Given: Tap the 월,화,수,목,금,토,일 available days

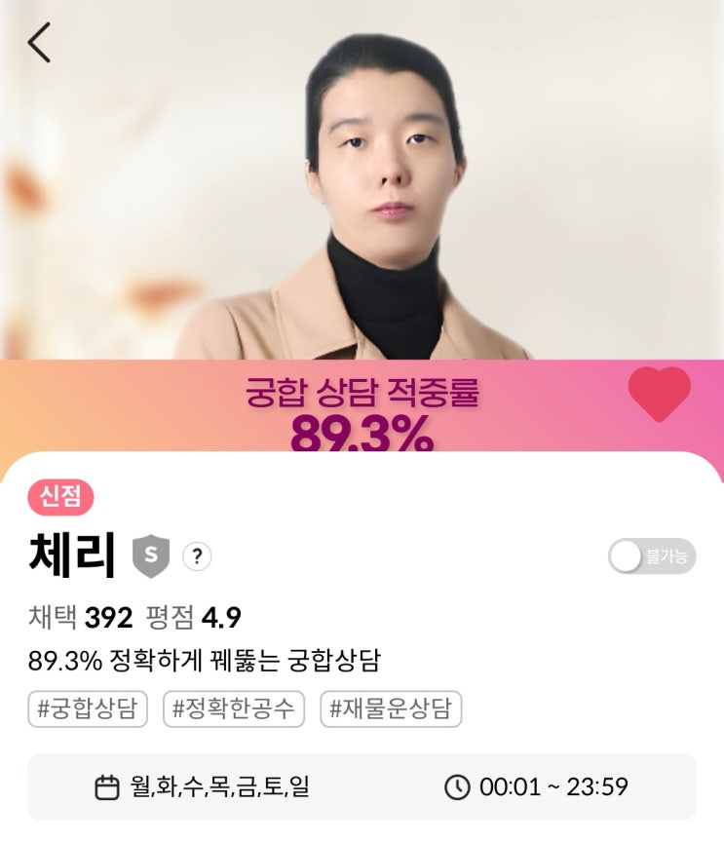Looking at the screenshot, I should [x=219, y=787].
